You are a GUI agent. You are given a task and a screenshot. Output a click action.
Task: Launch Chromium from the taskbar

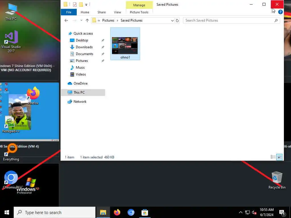(131, 212)
